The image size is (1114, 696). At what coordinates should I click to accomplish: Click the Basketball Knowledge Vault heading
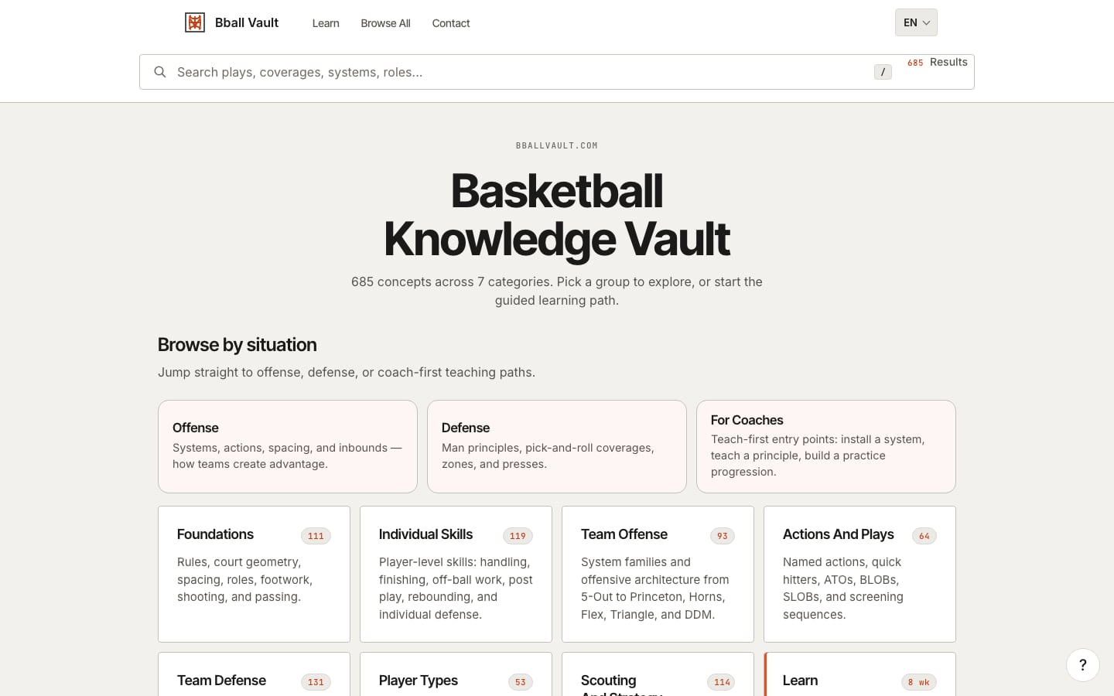(557, 214)
